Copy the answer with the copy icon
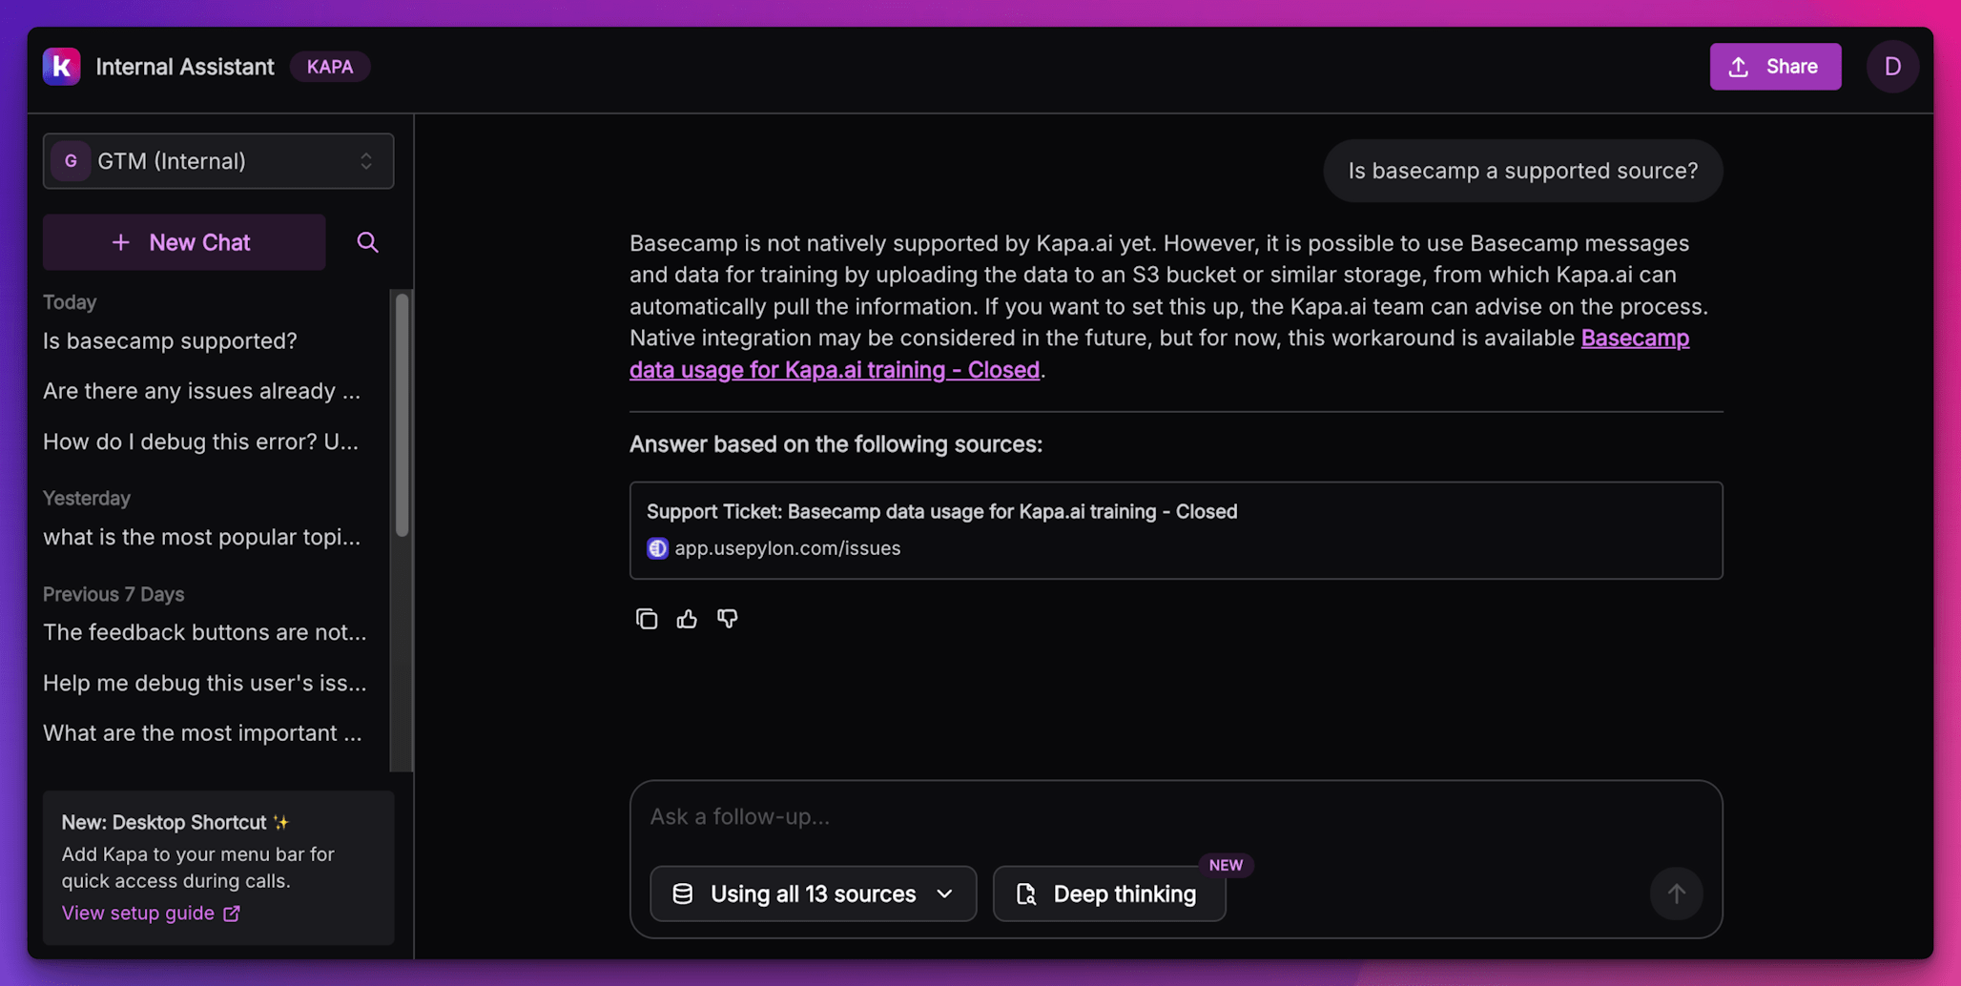The height and width of the screenshot is (986, 1961). (647, 619)
